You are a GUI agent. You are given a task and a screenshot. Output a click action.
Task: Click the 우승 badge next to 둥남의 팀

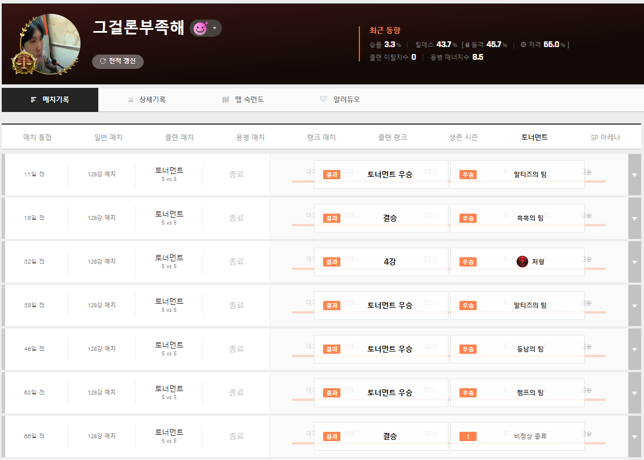pyautogui.click(x=468, y=349)
